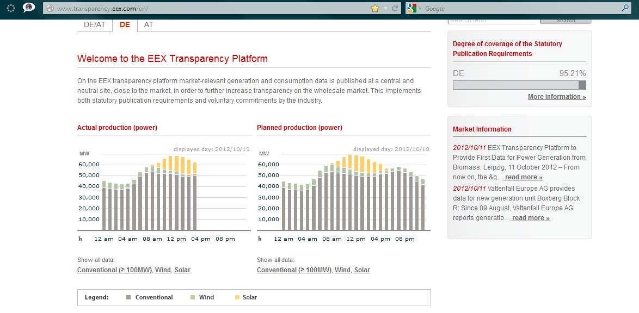Open the address bar history dropdown arrow
639x313 pixels.
[x=385, y=8]
